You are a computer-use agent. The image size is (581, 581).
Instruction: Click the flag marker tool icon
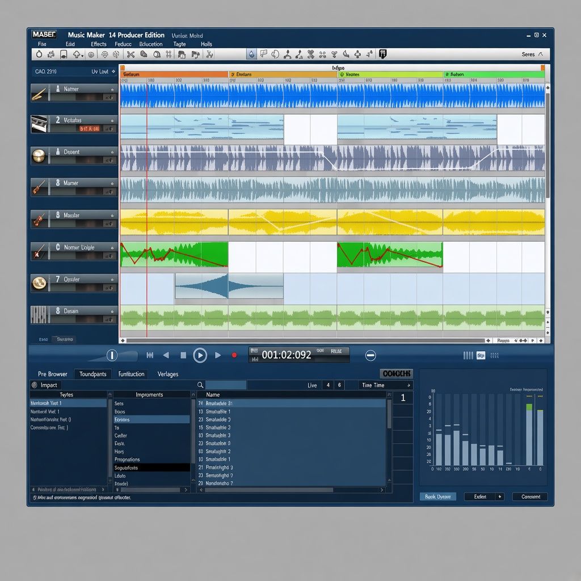(x=263, y=54)
